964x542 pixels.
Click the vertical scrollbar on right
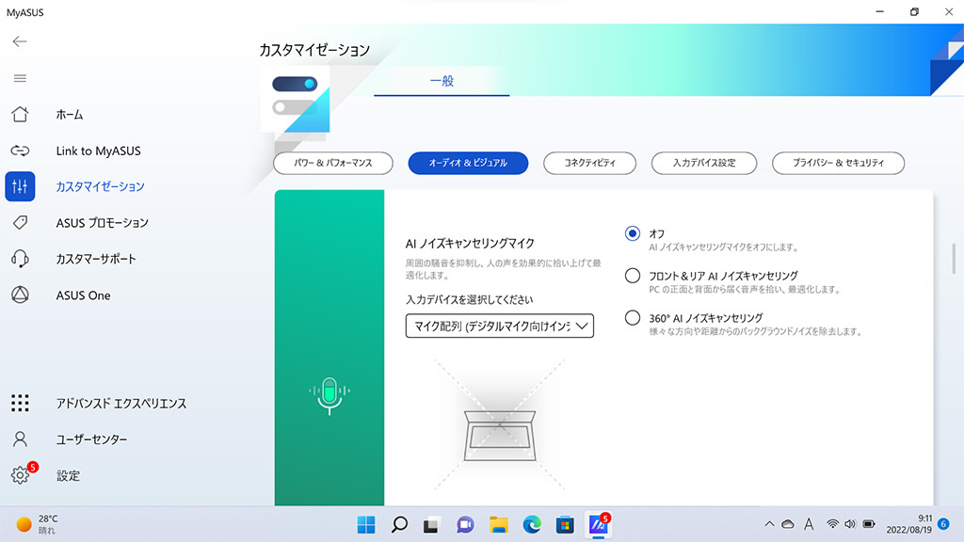[x=954, y=259]
